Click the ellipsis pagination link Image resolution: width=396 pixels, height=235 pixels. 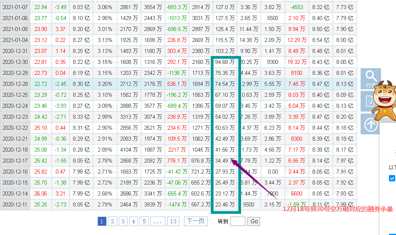coord(158,221)
